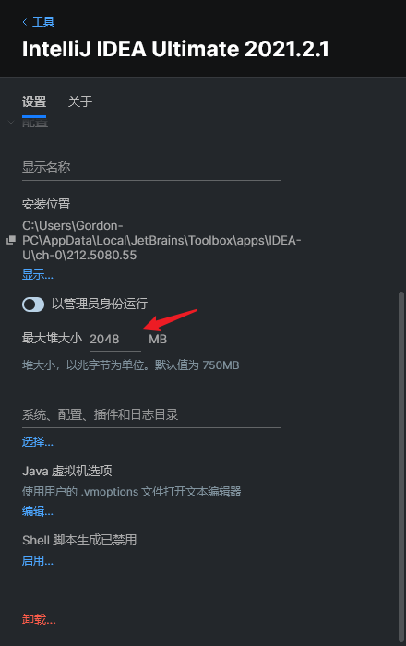This screenshot has height=646, width=406.
Task: Copy the installation path icon
Action: (11, 240)
